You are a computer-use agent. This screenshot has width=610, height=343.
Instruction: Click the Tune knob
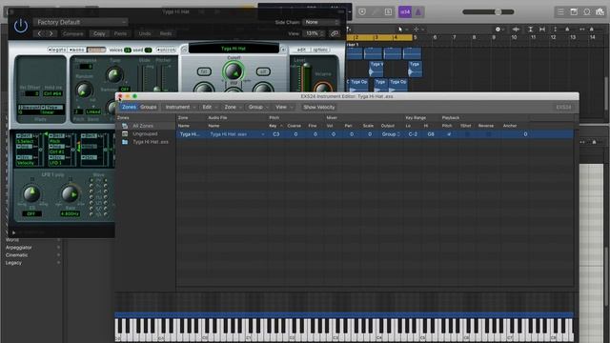(114, 75)
